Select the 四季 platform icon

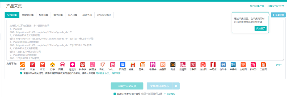tap(143, 65)
